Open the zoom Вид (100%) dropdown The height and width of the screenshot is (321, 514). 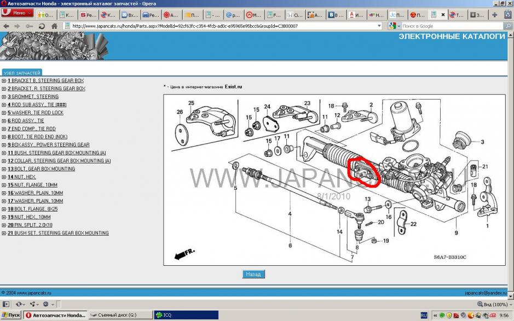(495, 304)
